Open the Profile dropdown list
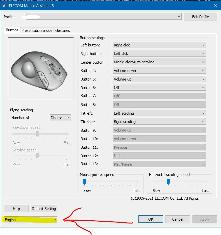Viewport: 221px width, 235px height. pyautogui.click(x=104, y=17)
